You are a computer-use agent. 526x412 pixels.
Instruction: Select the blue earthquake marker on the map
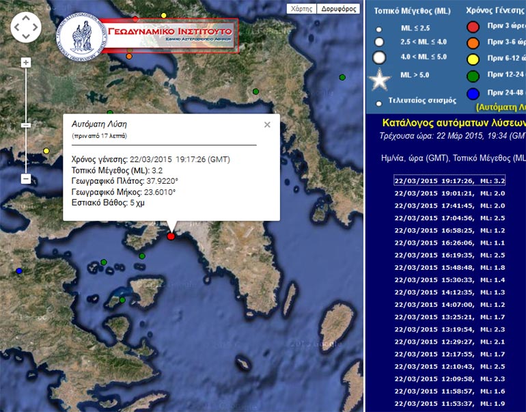19,271
